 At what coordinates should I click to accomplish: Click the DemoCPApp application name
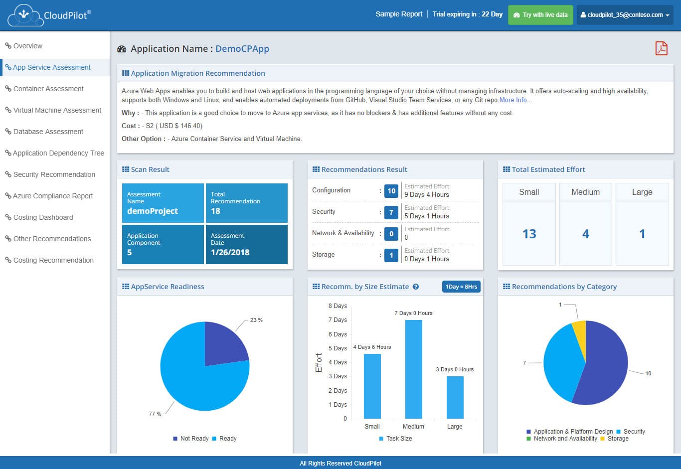tap(242, 49)
